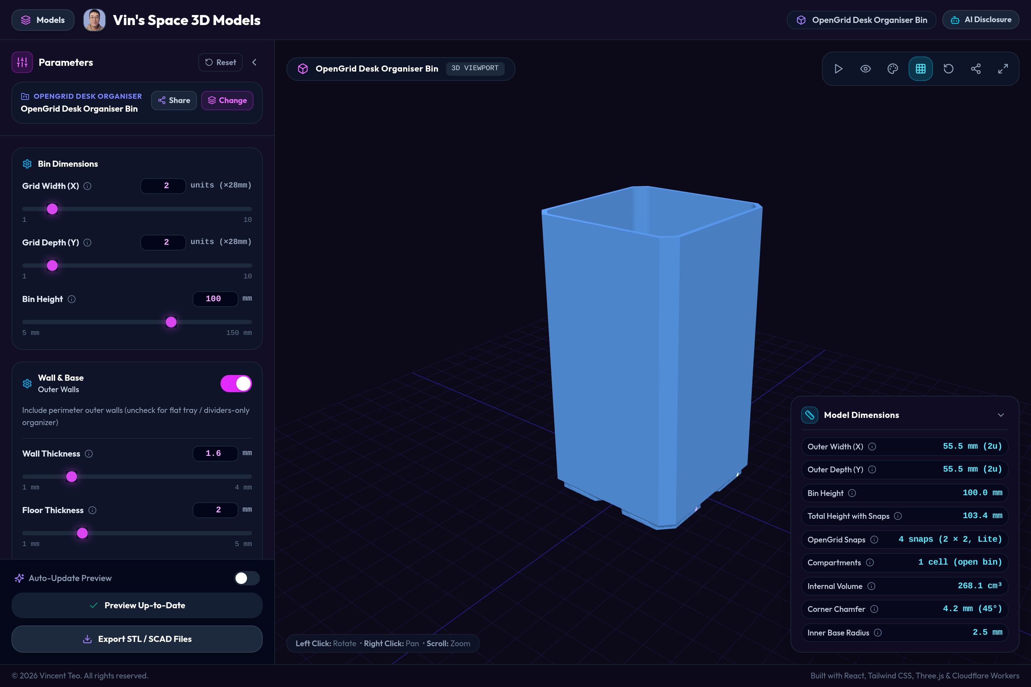Image resolution: width=1031 pixels, height=687 pixels.
Task: Show info for Total Height with Snaps
Action: click(898, 516)
